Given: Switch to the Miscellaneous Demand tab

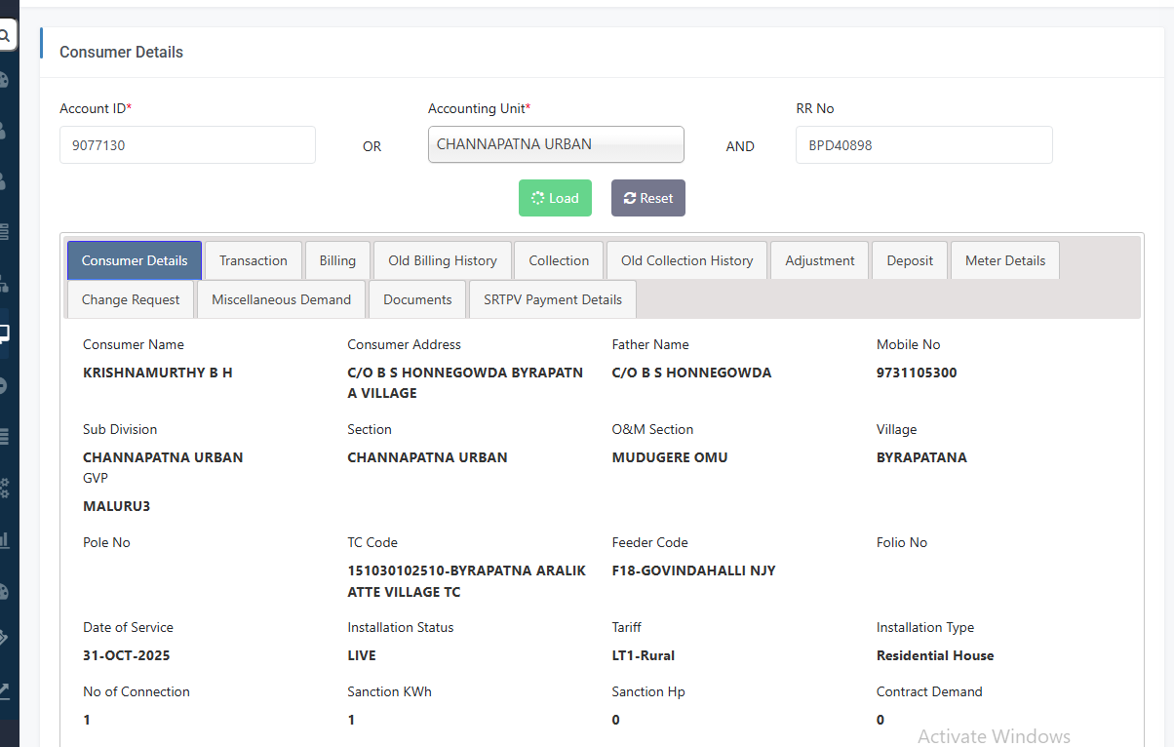Looking at the screenshot, I should (x=281, y=299).
